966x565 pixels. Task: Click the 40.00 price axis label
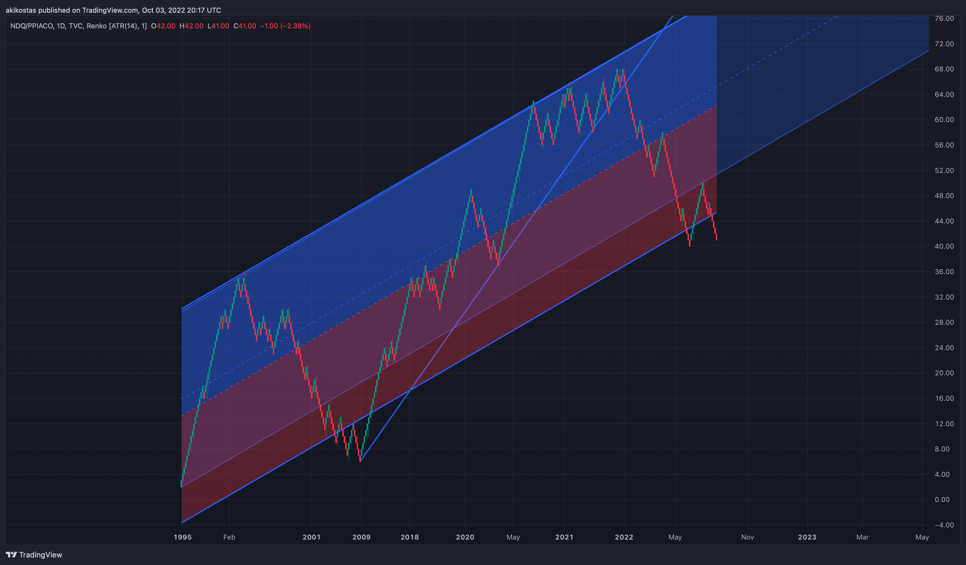tap(944, 246)
